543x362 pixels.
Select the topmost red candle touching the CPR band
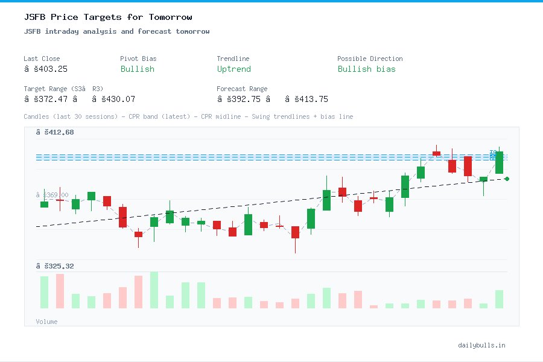click(436, 153)
